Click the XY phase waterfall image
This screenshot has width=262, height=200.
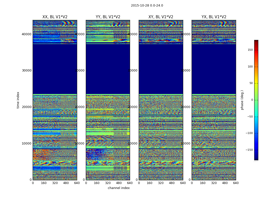[x=161, y=100]
